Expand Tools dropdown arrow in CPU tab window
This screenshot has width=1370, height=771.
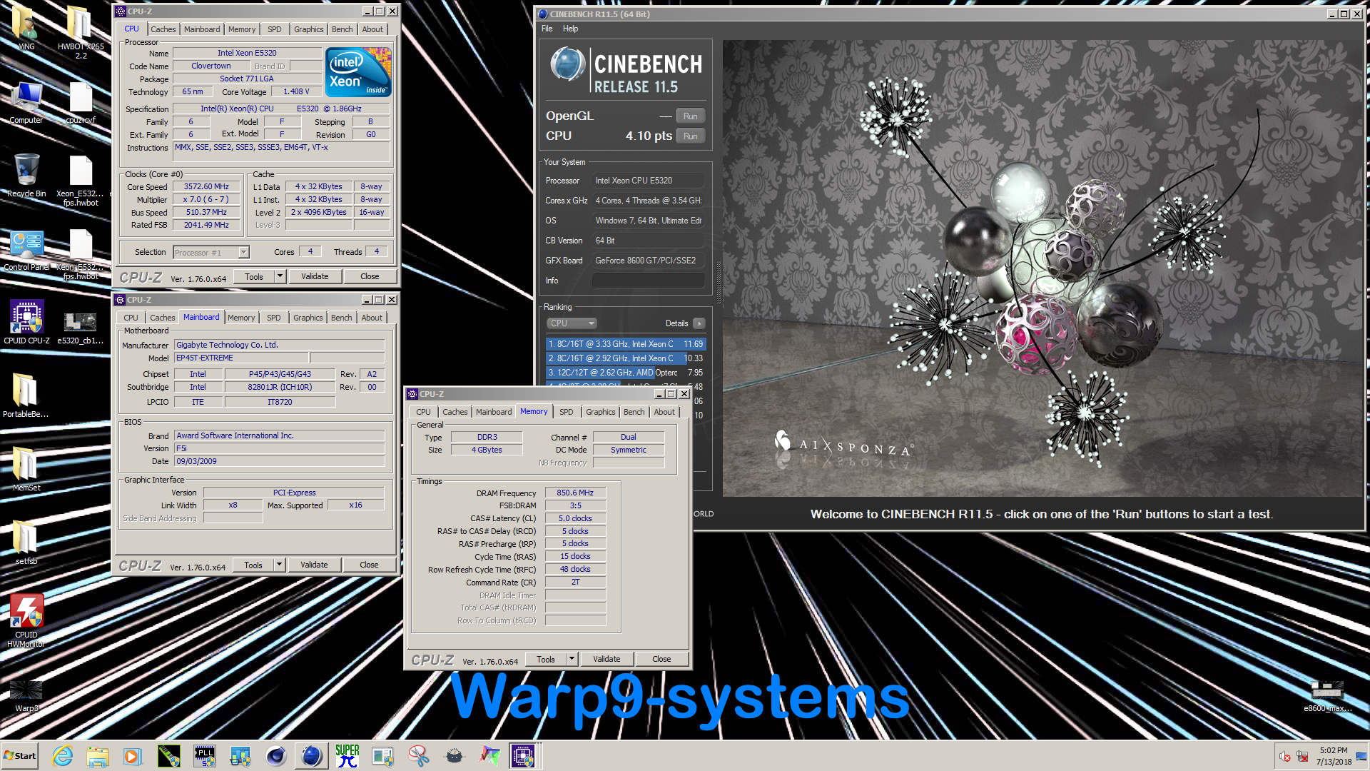pyautogui.click(x=280, y=276)
